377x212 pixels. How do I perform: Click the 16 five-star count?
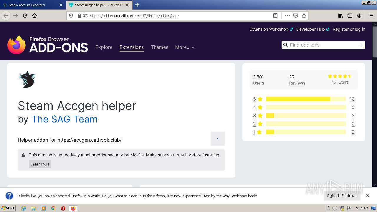click(x=352, y=99)
